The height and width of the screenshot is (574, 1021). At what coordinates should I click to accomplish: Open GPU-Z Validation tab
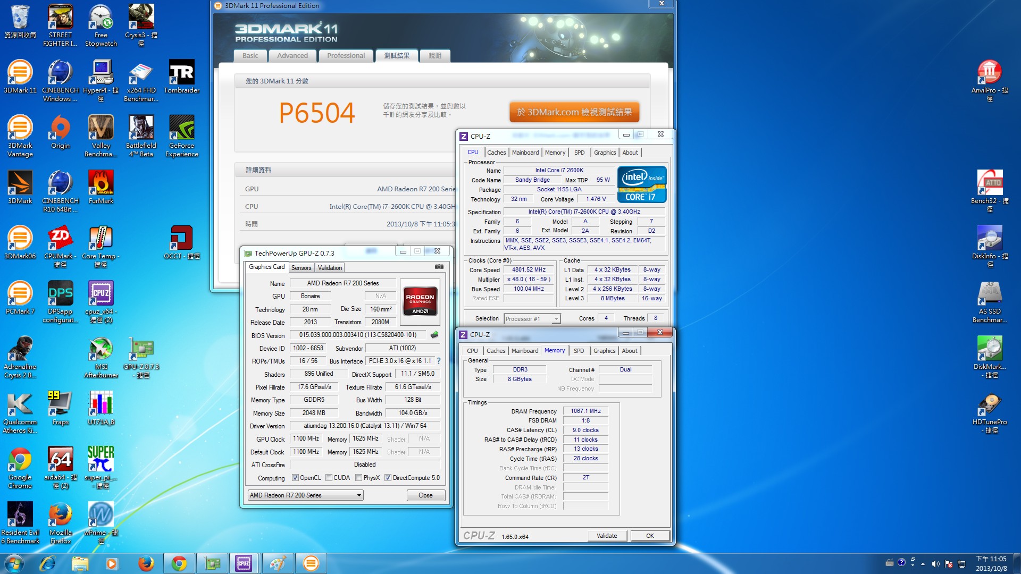click(x=330, y=268)
